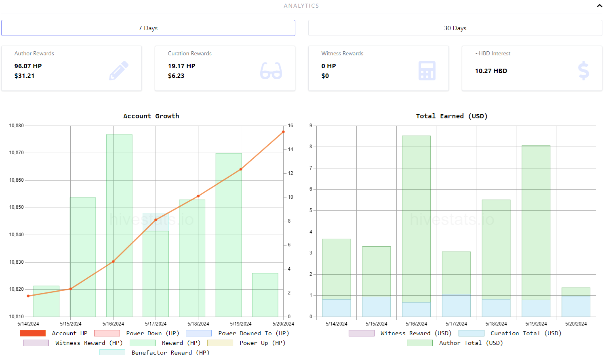This screenshot has width=604, height=355.
Task: Toggle the Witness Reward (USD) legend swatch
Action: 362,333
